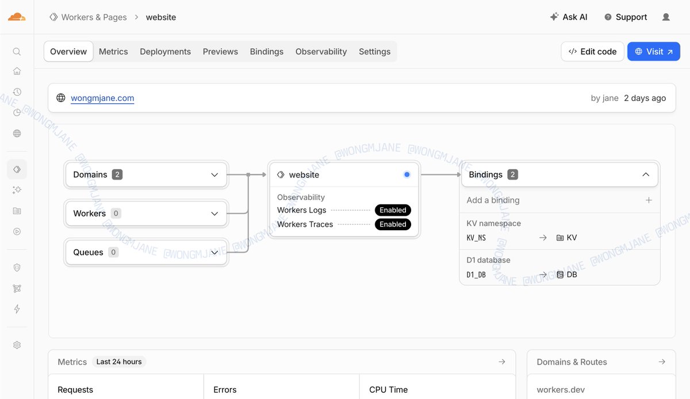Toggle Workers Logs Enabled badge

tap(393, 210)
